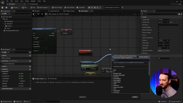Toggle visibility eye for SpeedUp variable
The image size is (183, 103).
click(x=31, y=86)
